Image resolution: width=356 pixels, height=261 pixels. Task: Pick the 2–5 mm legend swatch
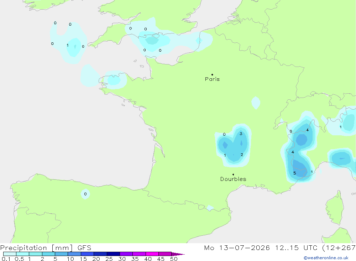(x=48, y=254)
